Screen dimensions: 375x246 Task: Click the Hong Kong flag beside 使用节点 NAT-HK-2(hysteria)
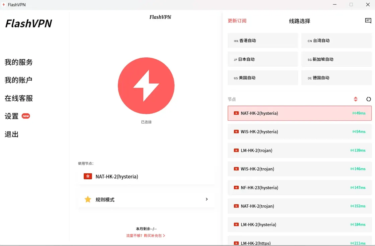(88, 176)
